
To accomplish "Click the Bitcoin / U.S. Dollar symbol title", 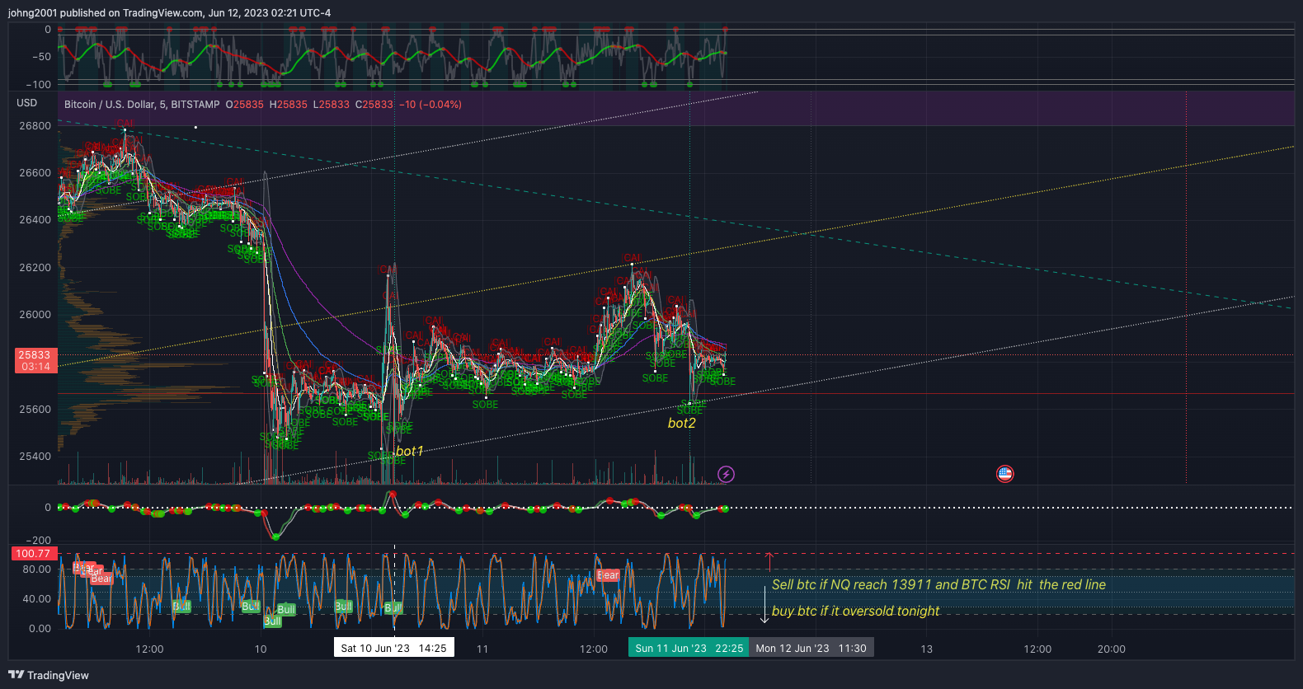I will pos(142,105).
